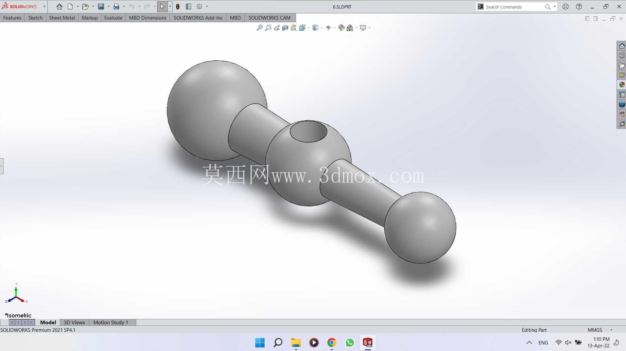Choose the Zoom to Area tool
The width and height of the screenshot is (626, 351).
coord(268,28)
